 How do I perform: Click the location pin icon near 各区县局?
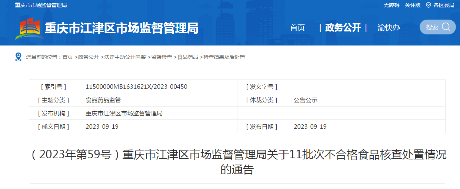(x=429, y=5)
